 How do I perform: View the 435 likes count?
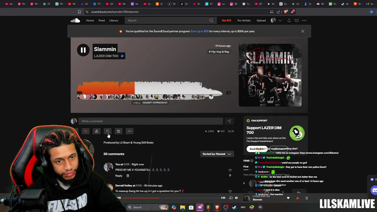pos(221,131)
